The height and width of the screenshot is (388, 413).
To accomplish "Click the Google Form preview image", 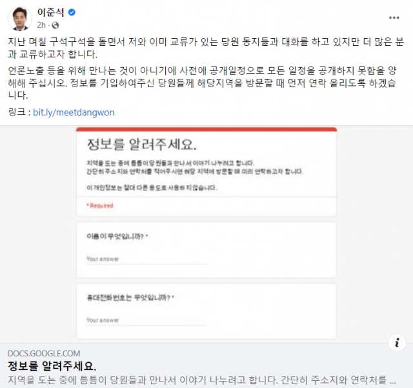I will point(206,234).
